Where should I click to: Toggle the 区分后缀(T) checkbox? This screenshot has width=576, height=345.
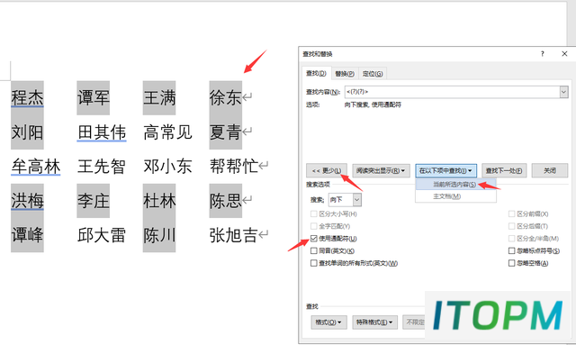[x=511, y=226]
